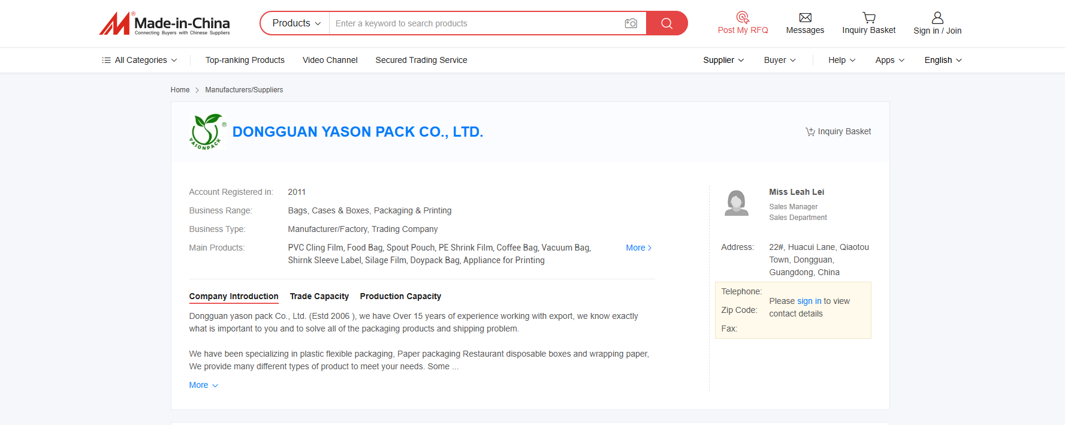The width and height of the screenshot is (1065, 425).
Task: Show More main products
Action: pos(638,248)
